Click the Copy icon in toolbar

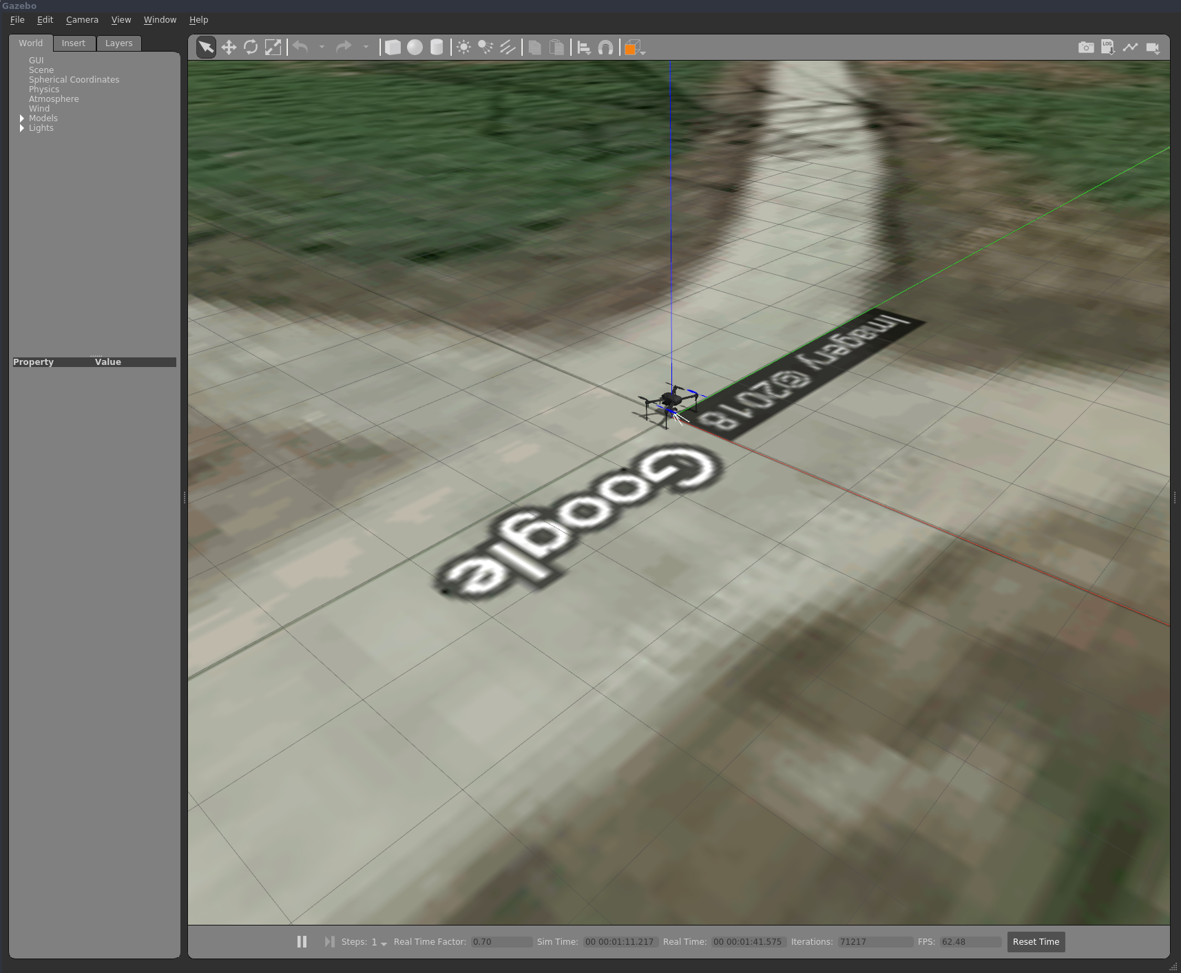pyautogui.click(x=535, y=48)
